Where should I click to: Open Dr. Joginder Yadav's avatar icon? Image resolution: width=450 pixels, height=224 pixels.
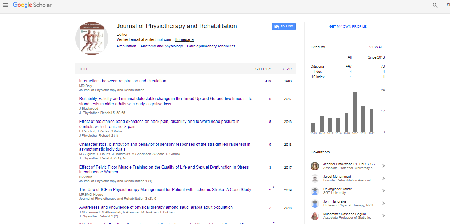315,191
